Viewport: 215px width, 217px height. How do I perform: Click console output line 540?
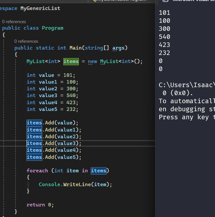point(164,37)
